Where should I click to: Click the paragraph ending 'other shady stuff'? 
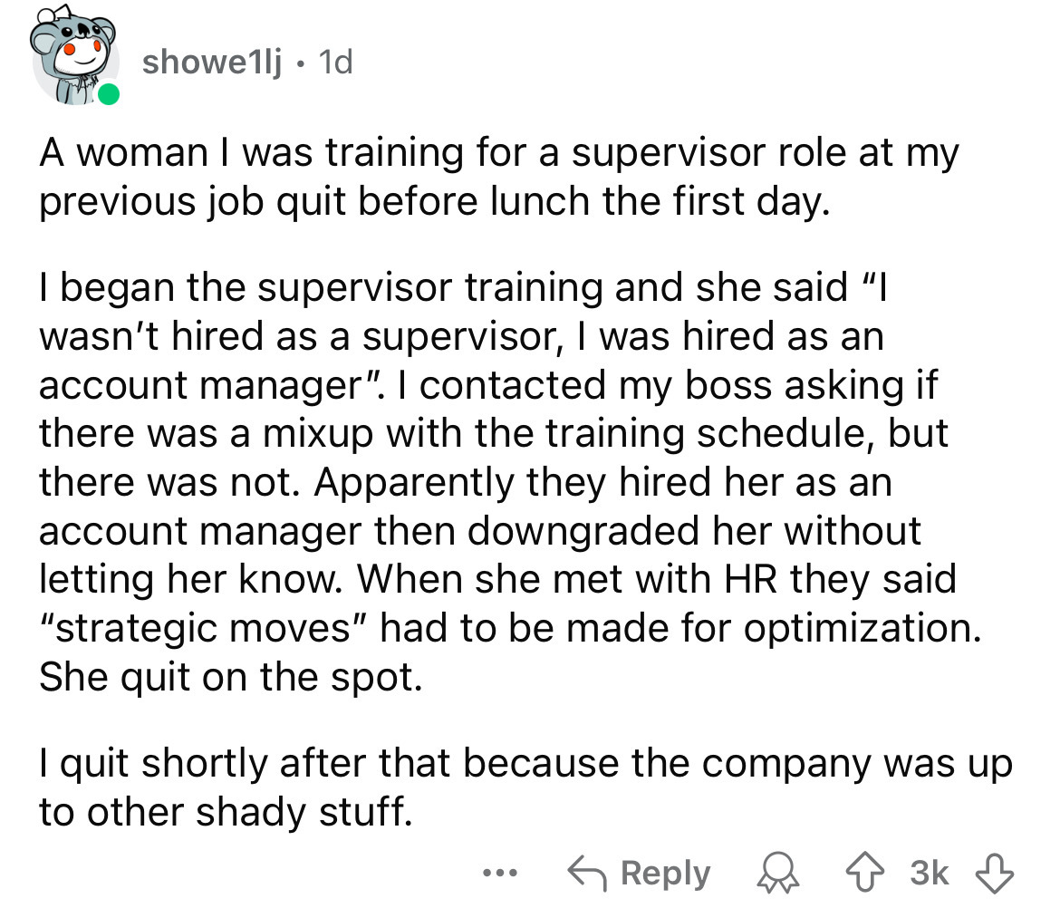pyautogui.click(x=524, y=787)
